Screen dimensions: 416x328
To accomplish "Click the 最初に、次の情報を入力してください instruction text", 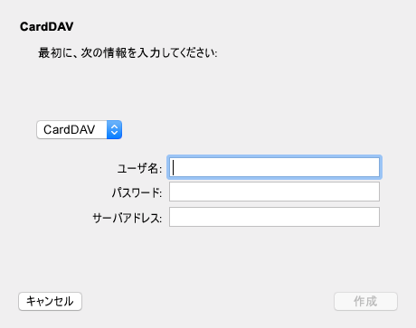I will tap(128, 53).
